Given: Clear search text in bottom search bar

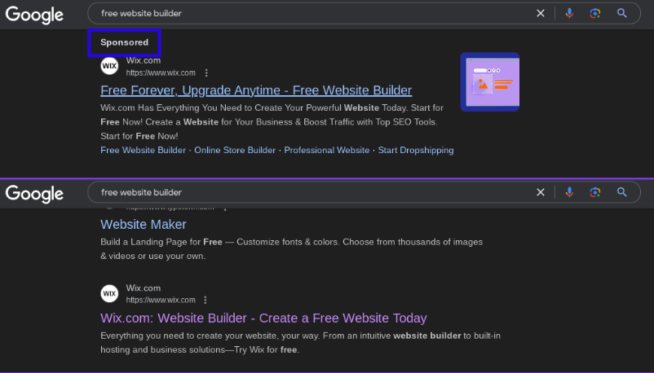Looking at the screenshot, I should tap(540, 192).
